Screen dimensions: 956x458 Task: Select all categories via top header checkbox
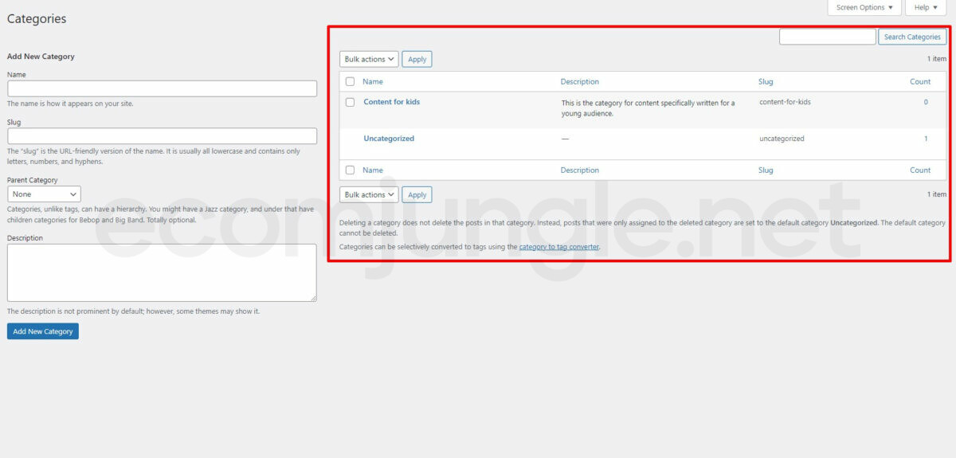pos(350,82)
